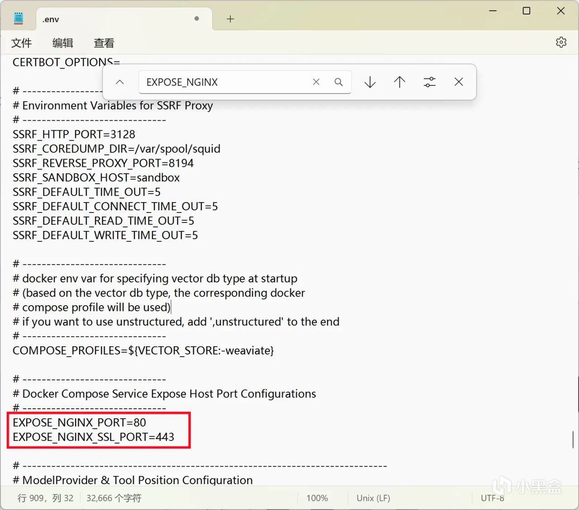Click the line SSRF_DEFAULT_CONNECT_TIME_OUT=5
The height and width of the screenshot is (510, 579).
115,207
